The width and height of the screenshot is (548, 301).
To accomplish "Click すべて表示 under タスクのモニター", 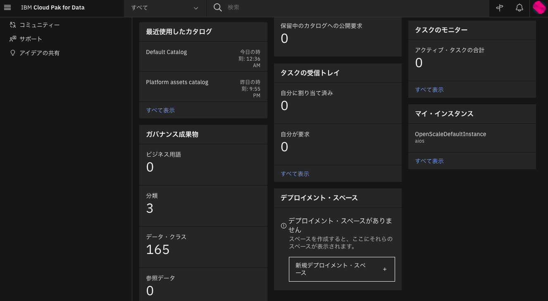I will 429,90.
